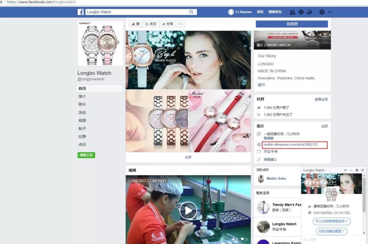This screenshot has width=368, height=244.
Task: Click 首页 in the top navigation bar
Action: (x=260, y=12)
